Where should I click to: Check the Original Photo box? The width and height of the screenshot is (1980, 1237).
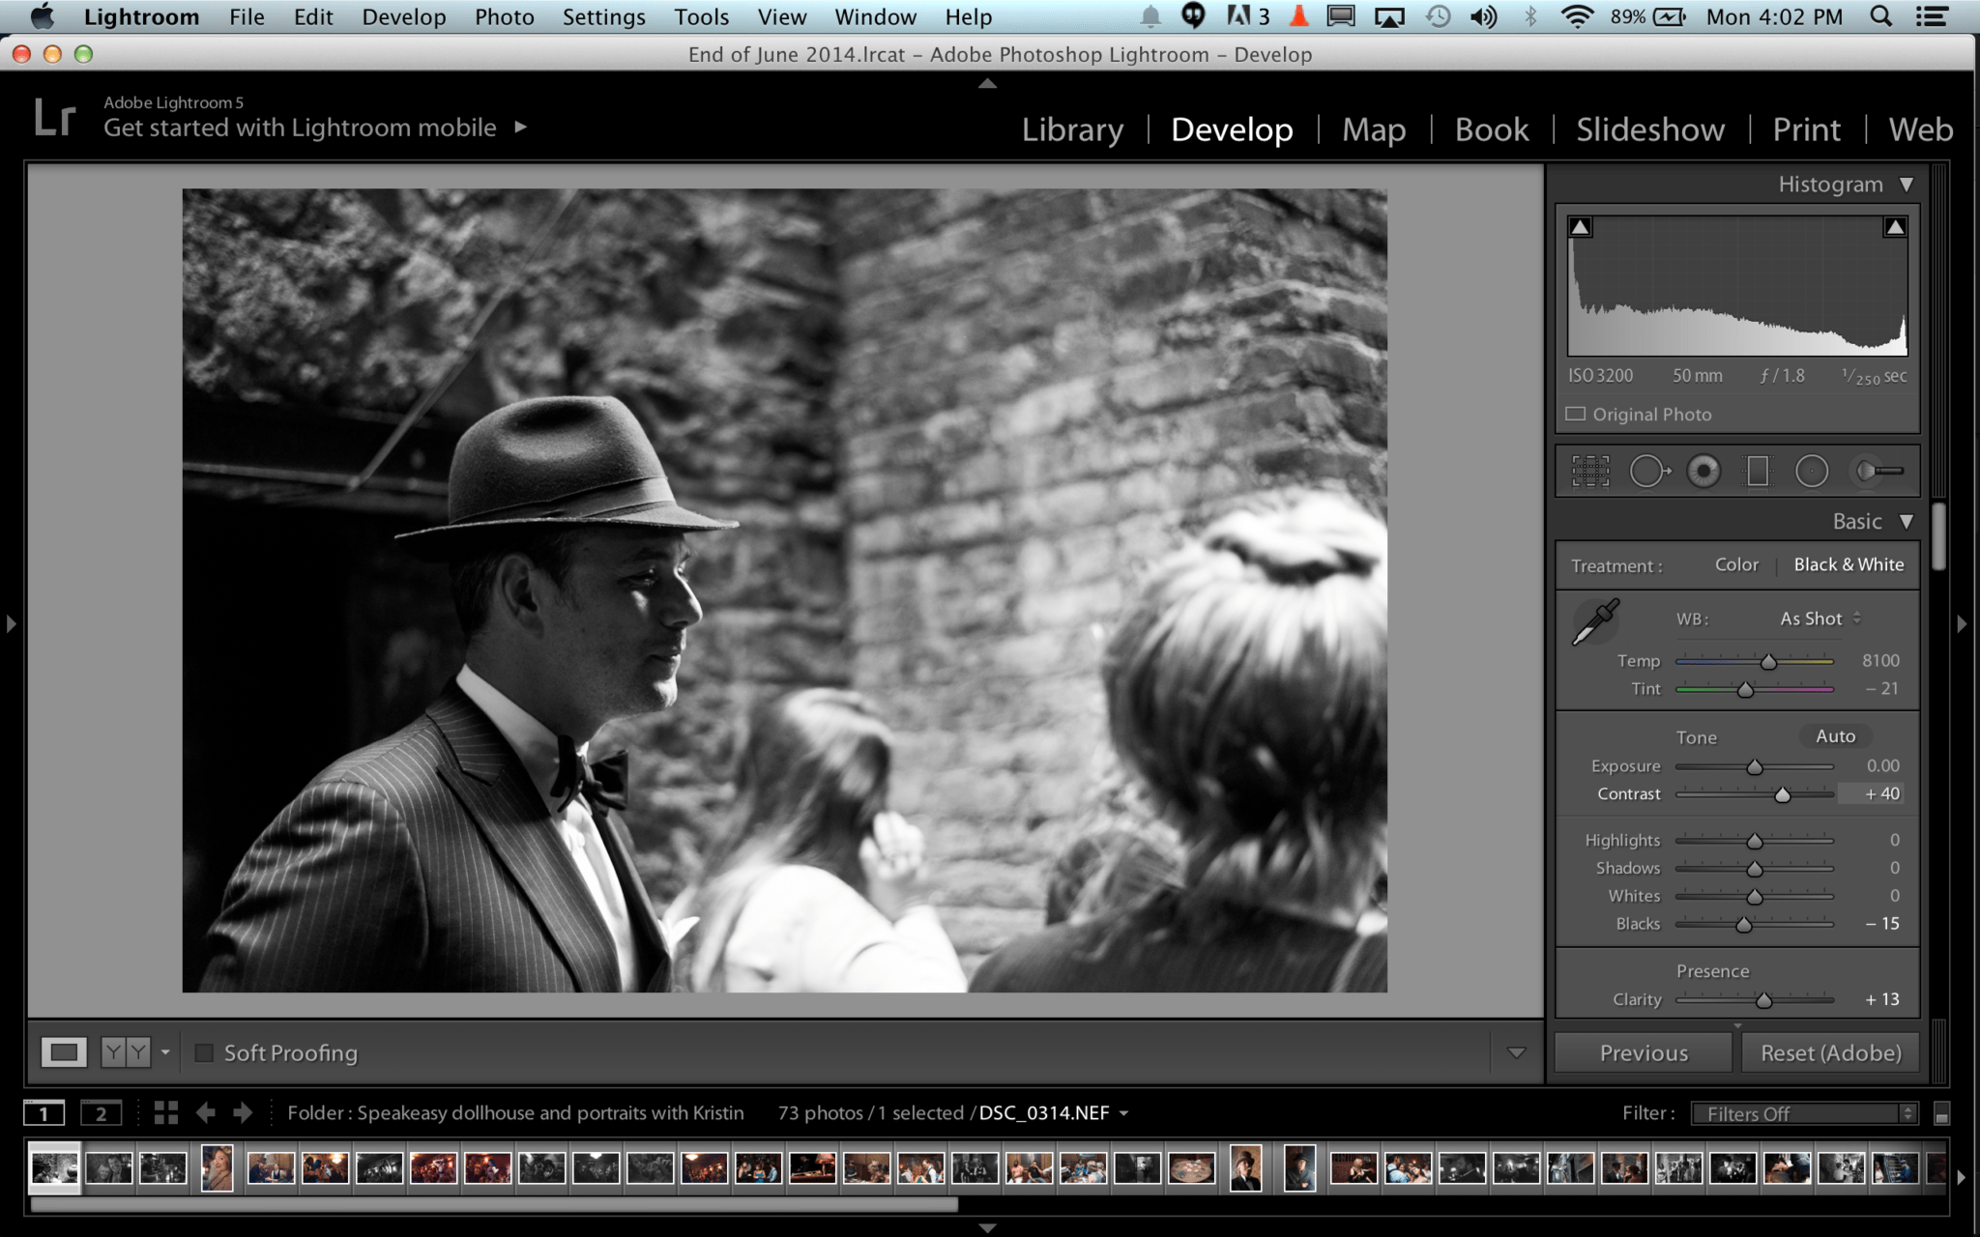tap(1576, 415)
